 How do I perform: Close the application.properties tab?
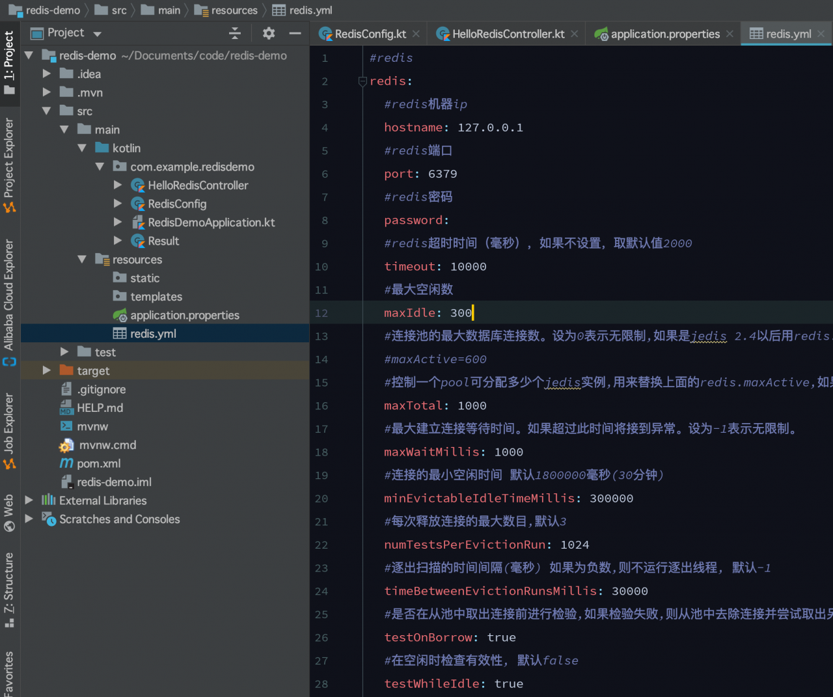point(730,34)
